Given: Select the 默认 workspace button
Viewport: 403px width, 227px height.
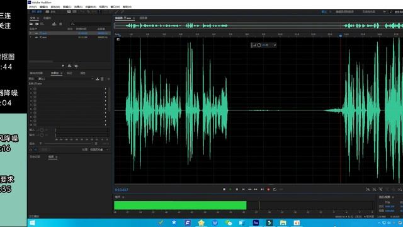Looking at the screenshot, I should click(x=324, y=11).
